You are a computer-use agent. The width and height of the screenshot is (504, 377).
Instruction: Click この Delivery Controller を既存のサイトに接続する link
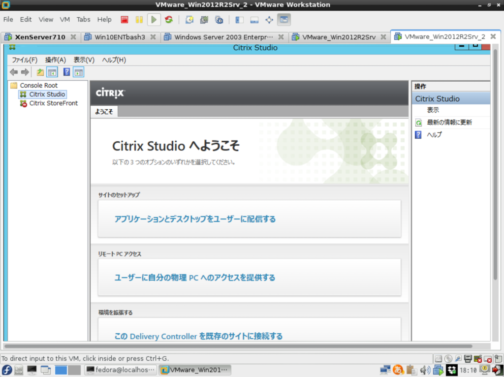pos(199,336)
